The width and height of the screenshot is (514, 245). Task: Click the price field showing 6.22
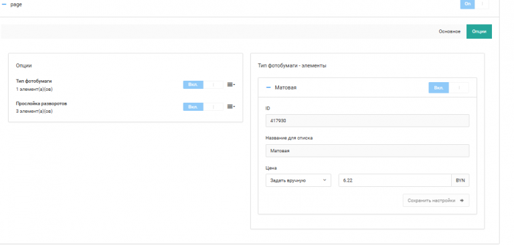click(x=395, y=180)
